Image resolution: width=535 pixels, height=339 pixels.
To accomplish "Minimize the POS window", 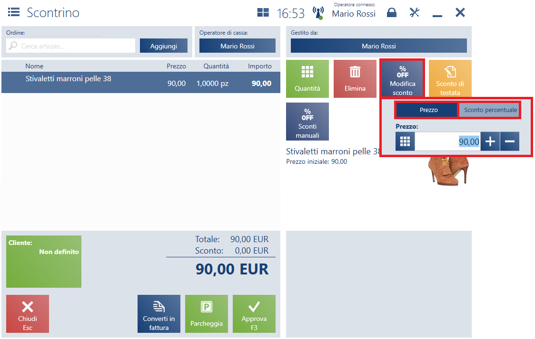I will tap(437, 16).
